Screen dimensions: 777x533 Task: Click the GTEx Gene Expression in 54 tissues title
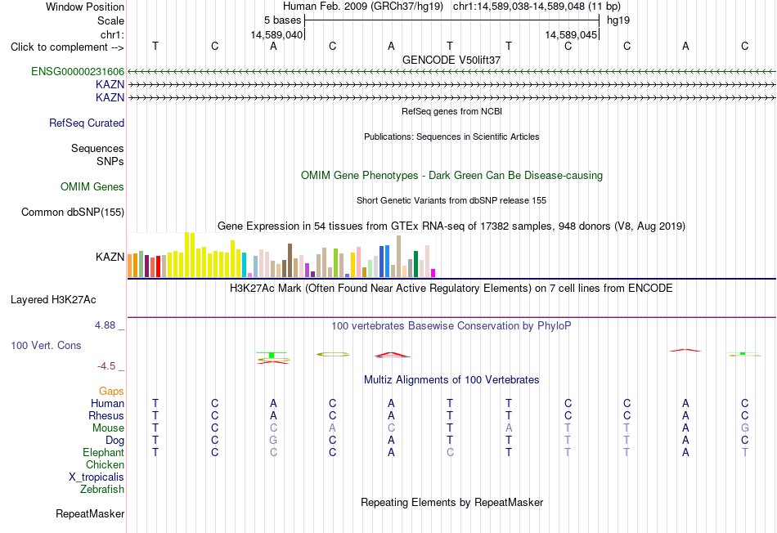click(451, 226)
